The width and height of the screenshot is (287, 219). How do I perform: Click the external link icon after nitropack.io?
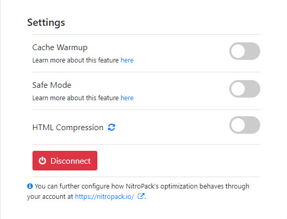point(141,196)
